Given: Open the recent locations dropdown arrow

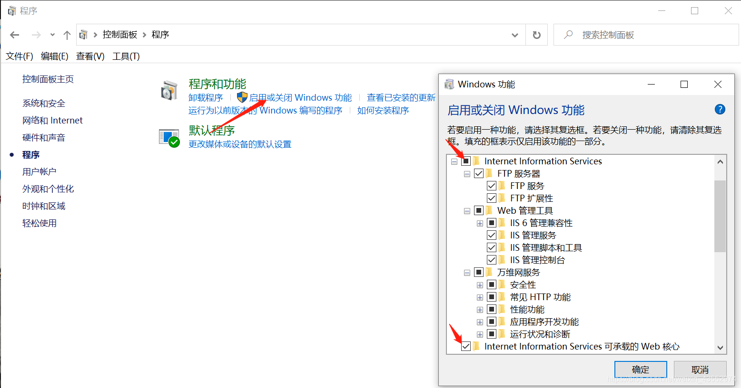Looking at the screenshot, I should pyautogui.click(x=52, y=35).
